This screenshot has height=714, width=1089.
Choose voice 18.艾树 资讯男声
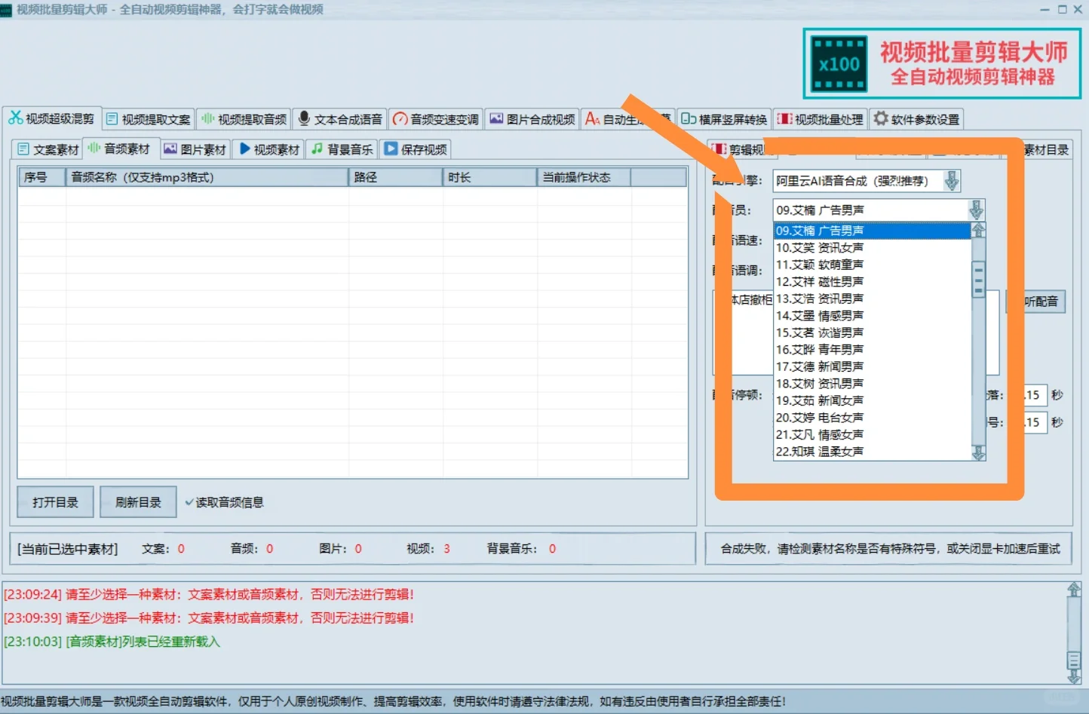873,384
